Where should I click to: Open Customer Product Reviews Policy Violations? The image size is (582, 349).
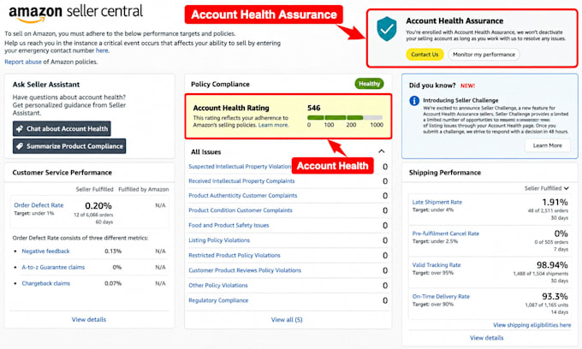[x=245, y=270]
